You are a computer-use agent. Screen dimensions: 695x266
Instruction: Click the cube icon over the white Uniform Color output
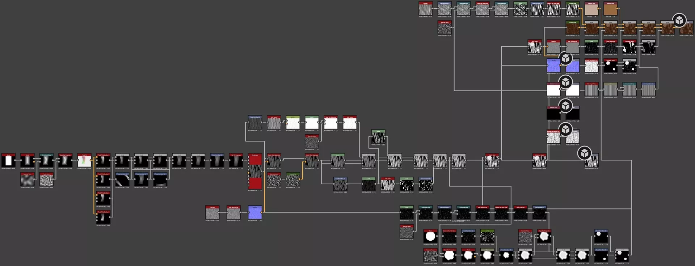point(565,82)
